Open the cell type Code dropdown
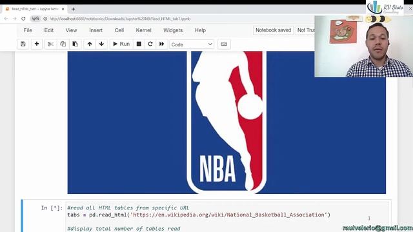 (192, 44)
